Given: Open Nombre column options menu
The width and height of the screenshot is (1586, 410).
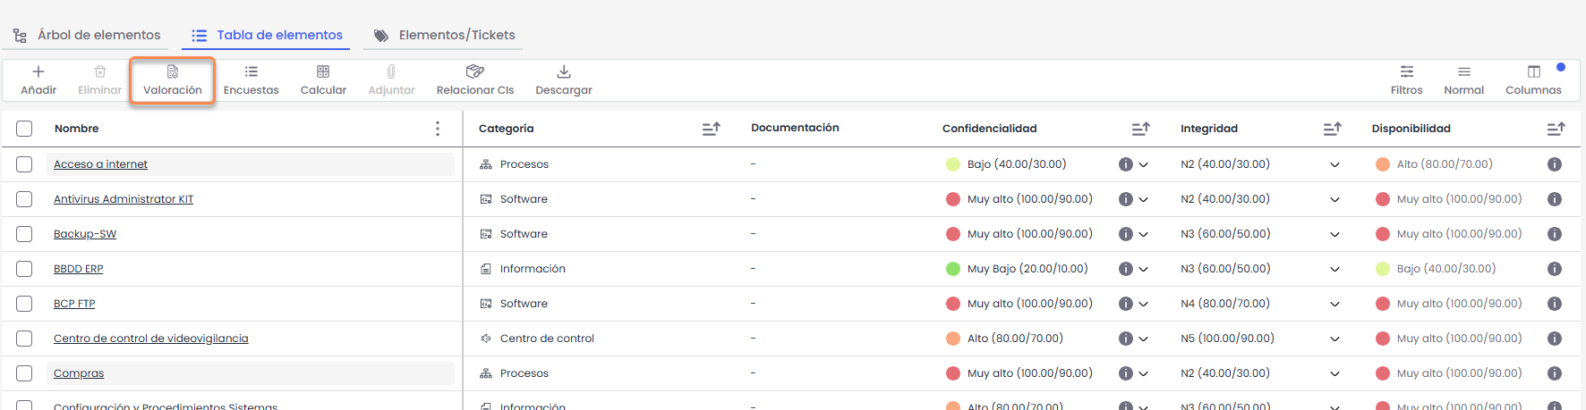Looking at the screenshot, I should [438, 129].
